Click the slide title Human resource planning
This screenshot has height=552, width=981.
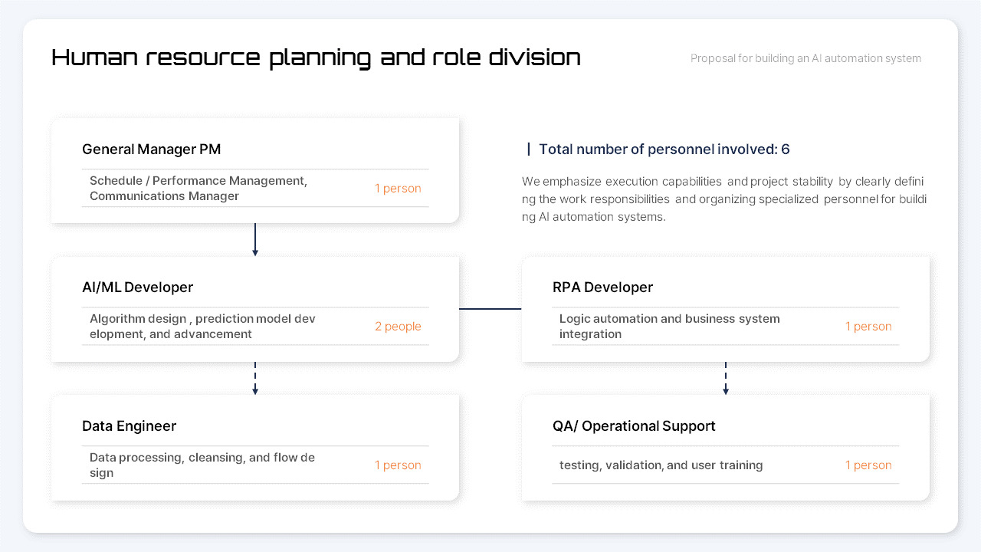316,57
